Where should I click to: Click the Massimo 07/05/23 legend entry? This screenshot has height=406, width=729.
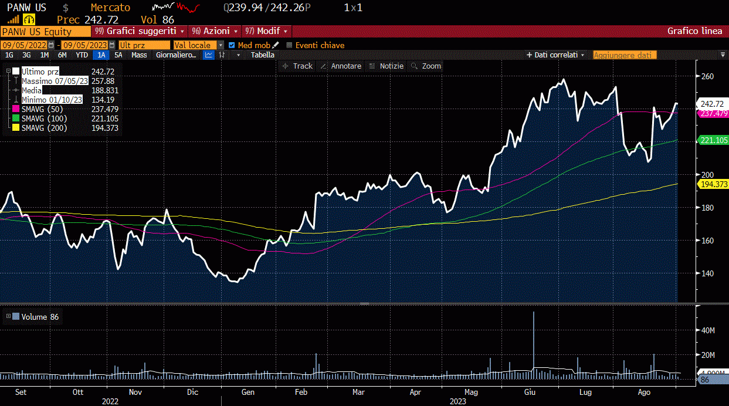coord(55,81)
